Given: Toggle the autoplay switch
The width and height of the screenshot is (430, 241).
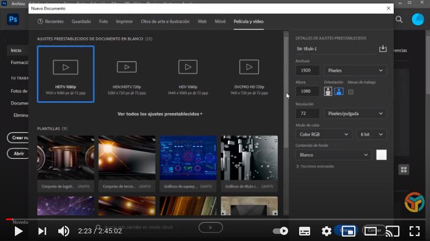Looking at the screenshot, I should 280,231.
